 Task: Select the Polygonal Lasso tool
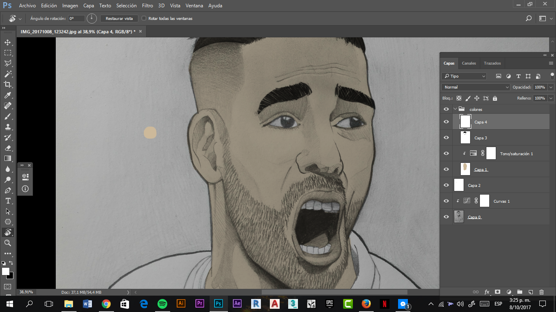tap(8, 63)
